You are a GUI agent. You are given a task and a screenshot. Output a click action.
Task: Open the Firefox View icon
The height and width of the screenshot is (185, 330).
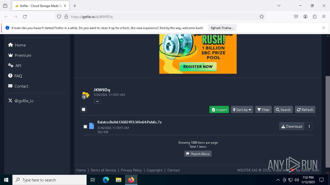5,6
